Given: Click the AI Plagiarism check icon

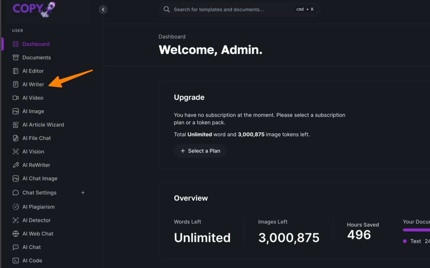Looking at the screenshot, I should (16, 207).
